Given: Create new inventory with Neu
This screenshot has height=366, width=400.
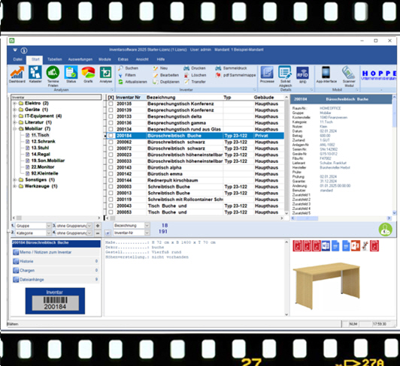Looking at the screenshot, I should (x=160, y=68).
